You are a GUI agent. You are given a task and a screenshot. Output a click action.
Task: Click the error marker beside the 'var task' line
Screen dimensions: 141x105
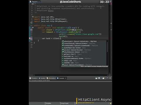(30, 38)
